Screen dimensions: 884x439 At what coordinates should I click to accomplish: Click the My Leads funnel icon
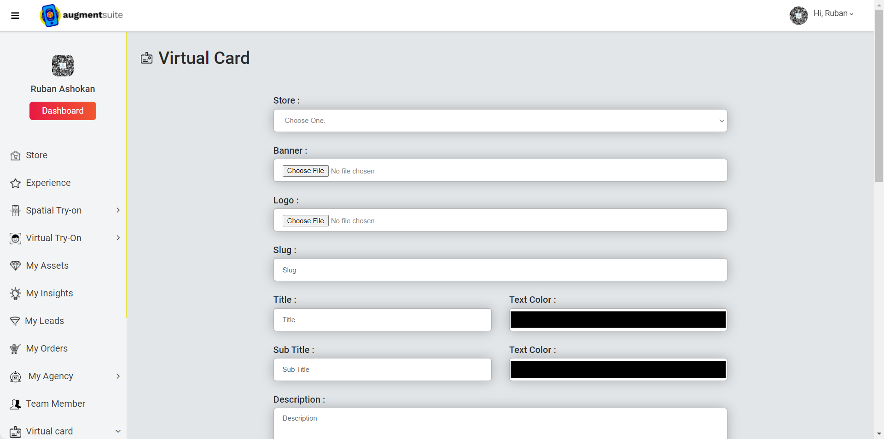point(15,321)
